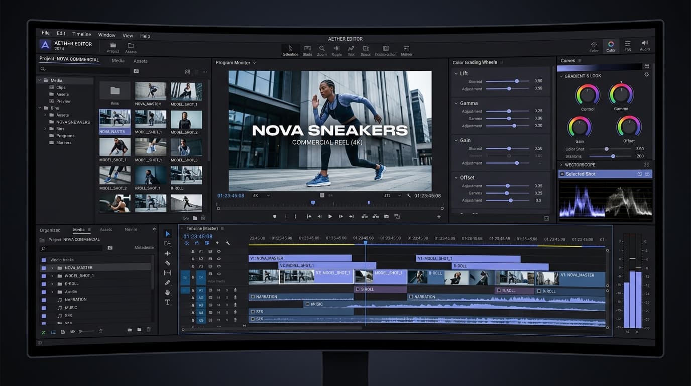Solo audio track A4
Screen dimensions: 691x386
(227, 313)
